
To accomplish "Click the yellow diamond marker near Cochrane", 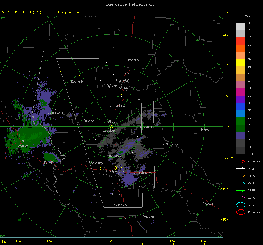I will (x=100, y=168).
